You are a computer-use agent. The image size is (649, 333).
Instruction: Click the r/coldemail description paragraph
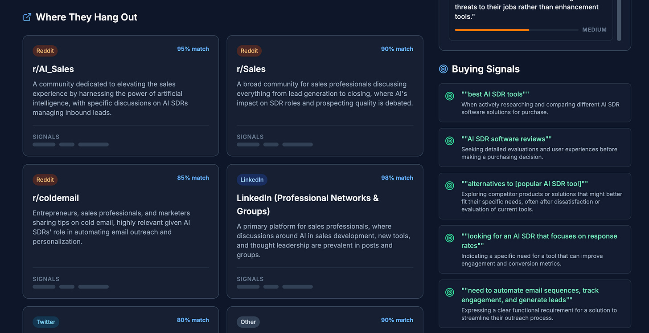click(x=111, y=227)
